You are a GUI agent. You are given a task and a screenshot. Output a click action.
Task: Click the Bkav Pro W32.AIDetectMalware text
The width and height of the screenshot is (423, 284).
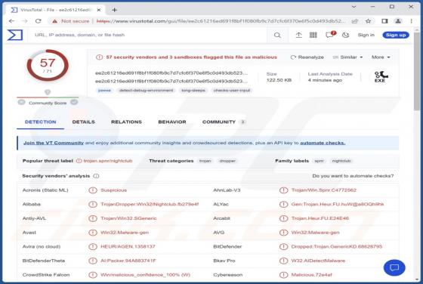318,261
